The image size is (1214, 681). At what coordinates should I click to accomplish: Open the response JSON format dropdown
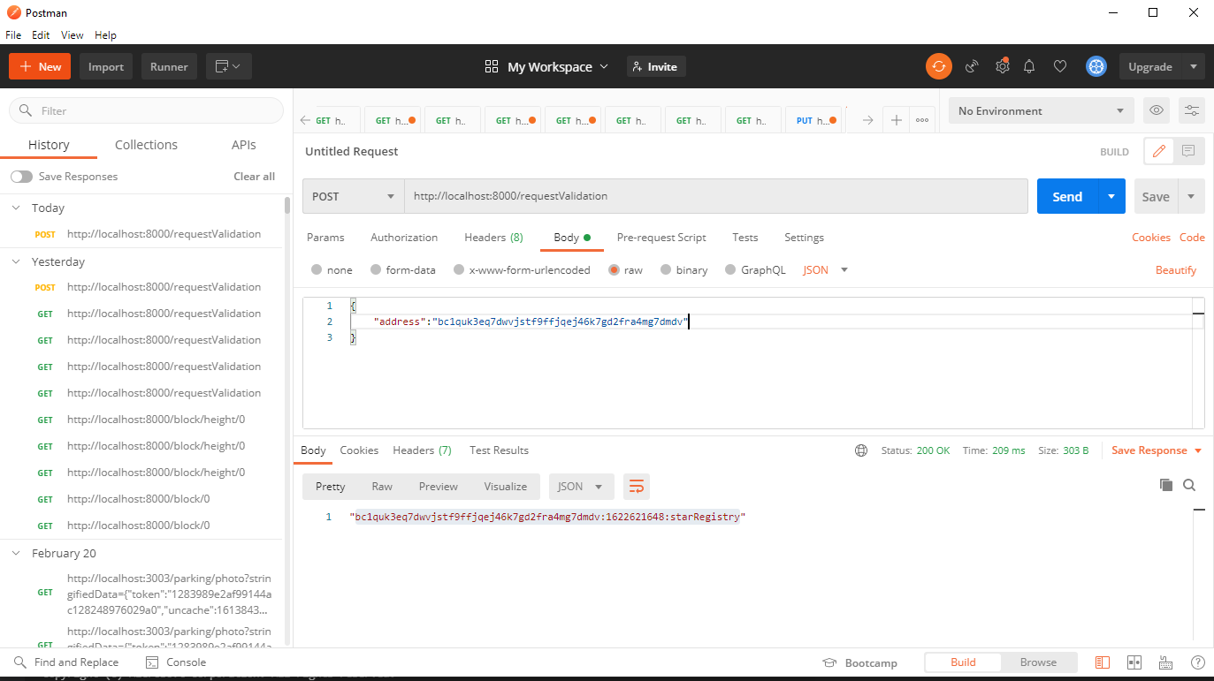(581, 487)
